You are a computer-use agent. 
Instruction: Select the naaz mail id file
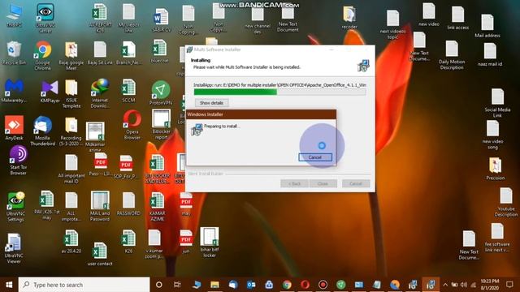click(x=489, y=54)
